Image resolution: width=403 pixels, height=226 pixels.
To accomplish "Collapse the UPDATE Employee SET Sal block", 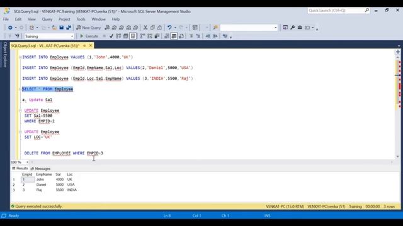I will pyautogui.click(x=20, y=110).
